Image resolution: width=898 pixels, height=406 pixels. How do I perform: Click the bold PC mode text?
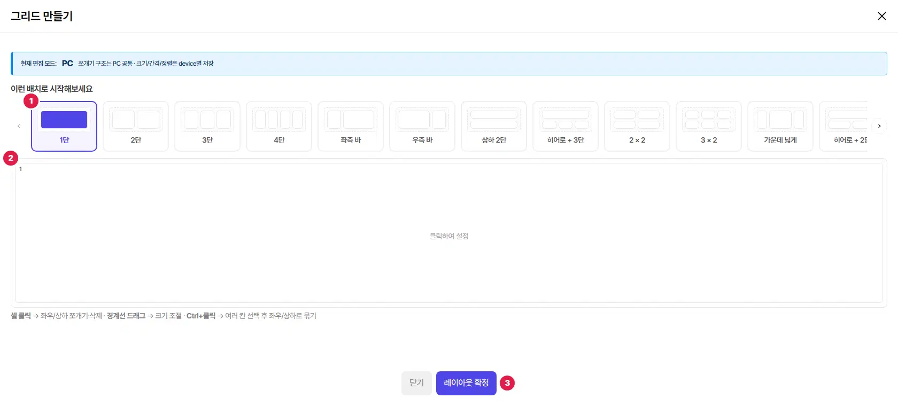point(67,64)
